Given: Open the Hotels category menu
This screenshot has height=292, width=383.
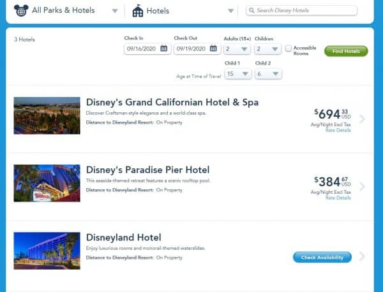Looking at the screenshot, I should pyautogui.click(x=230, y=11).
